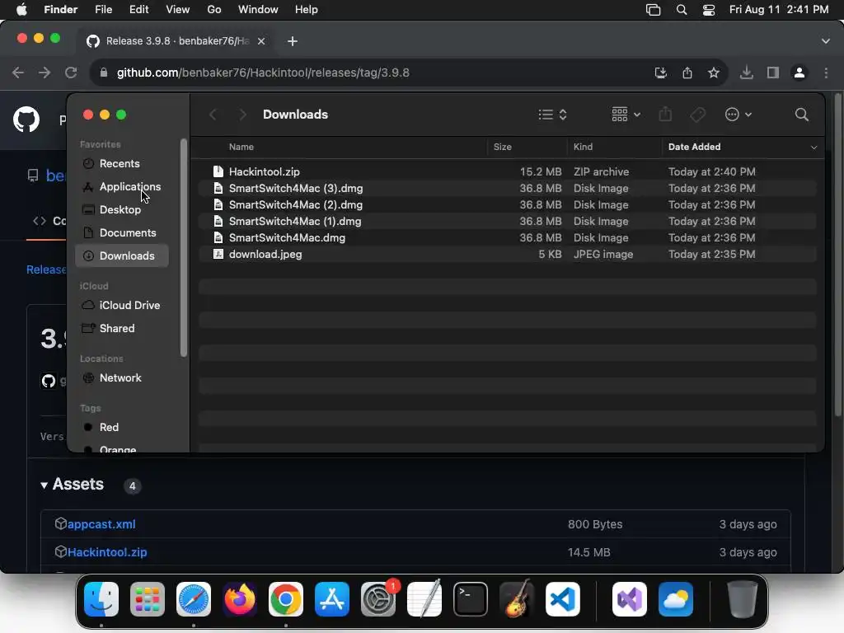844x633 pixels.
Task: Open the Window menu
Action: (x=258, y=10)
